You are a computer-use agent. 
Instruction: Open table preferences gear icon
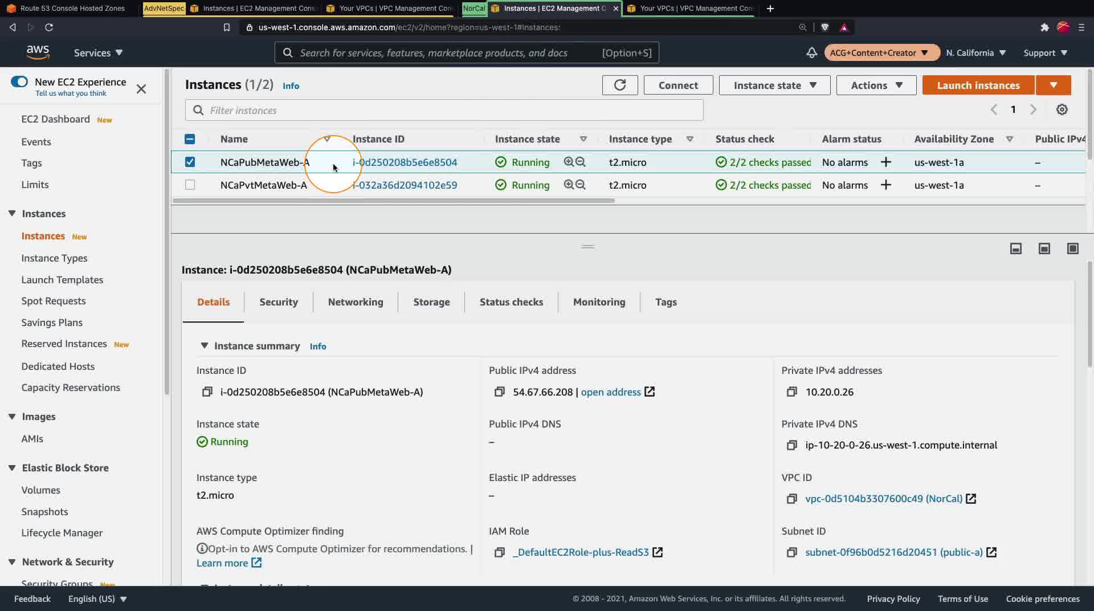click(1062, 109)
